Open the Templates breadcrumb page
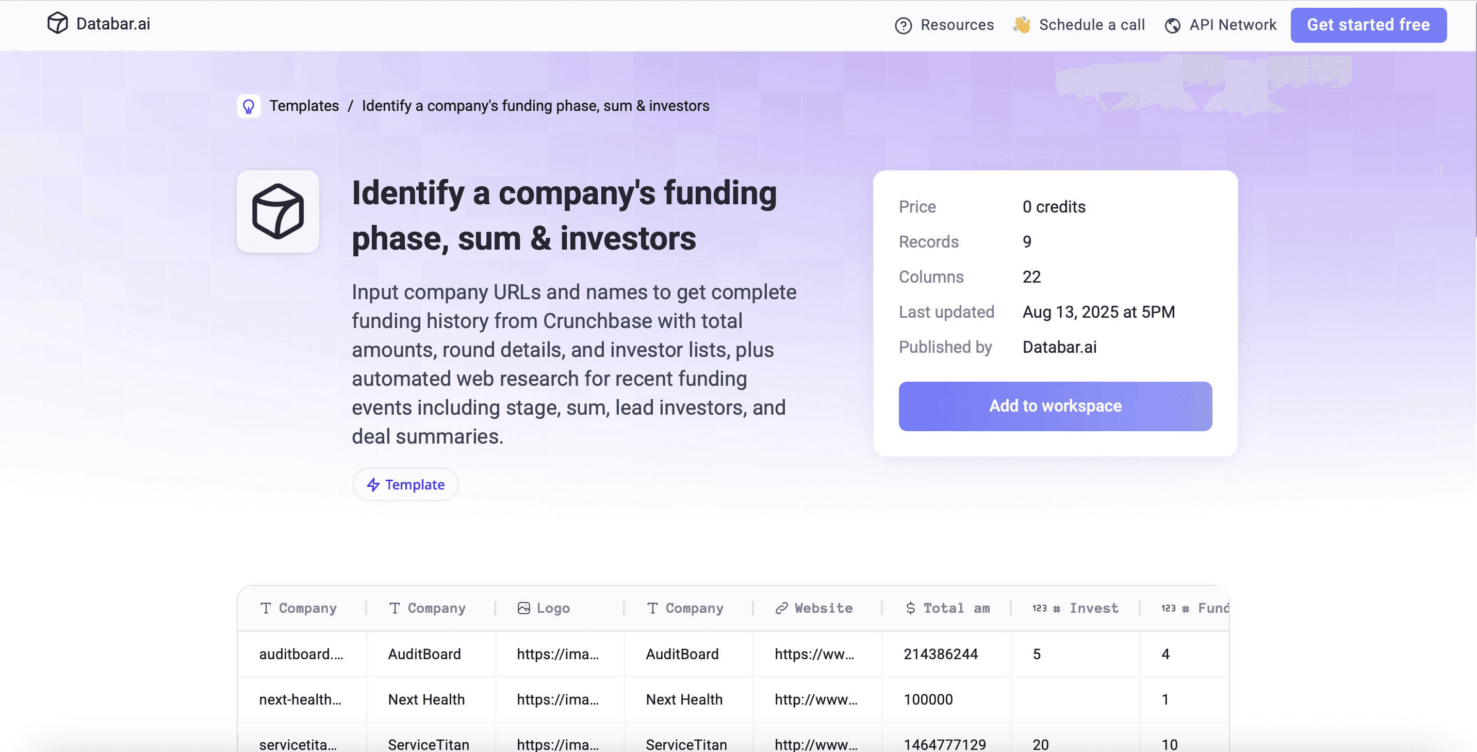This screenshot has height=752, width=1477. [304, 106]
